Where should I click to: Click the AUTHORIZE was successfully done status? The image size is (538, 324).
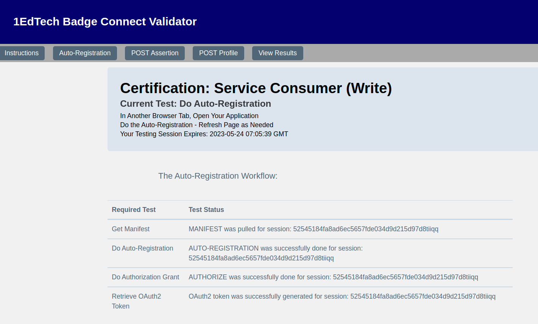click(333, 277)
